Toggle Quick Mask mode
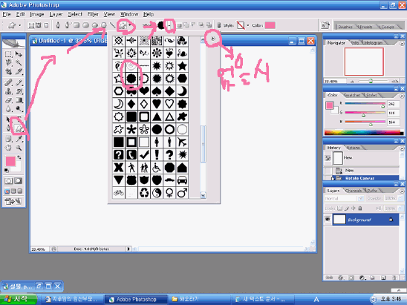 pyautogui.click(x=18, y=181)
